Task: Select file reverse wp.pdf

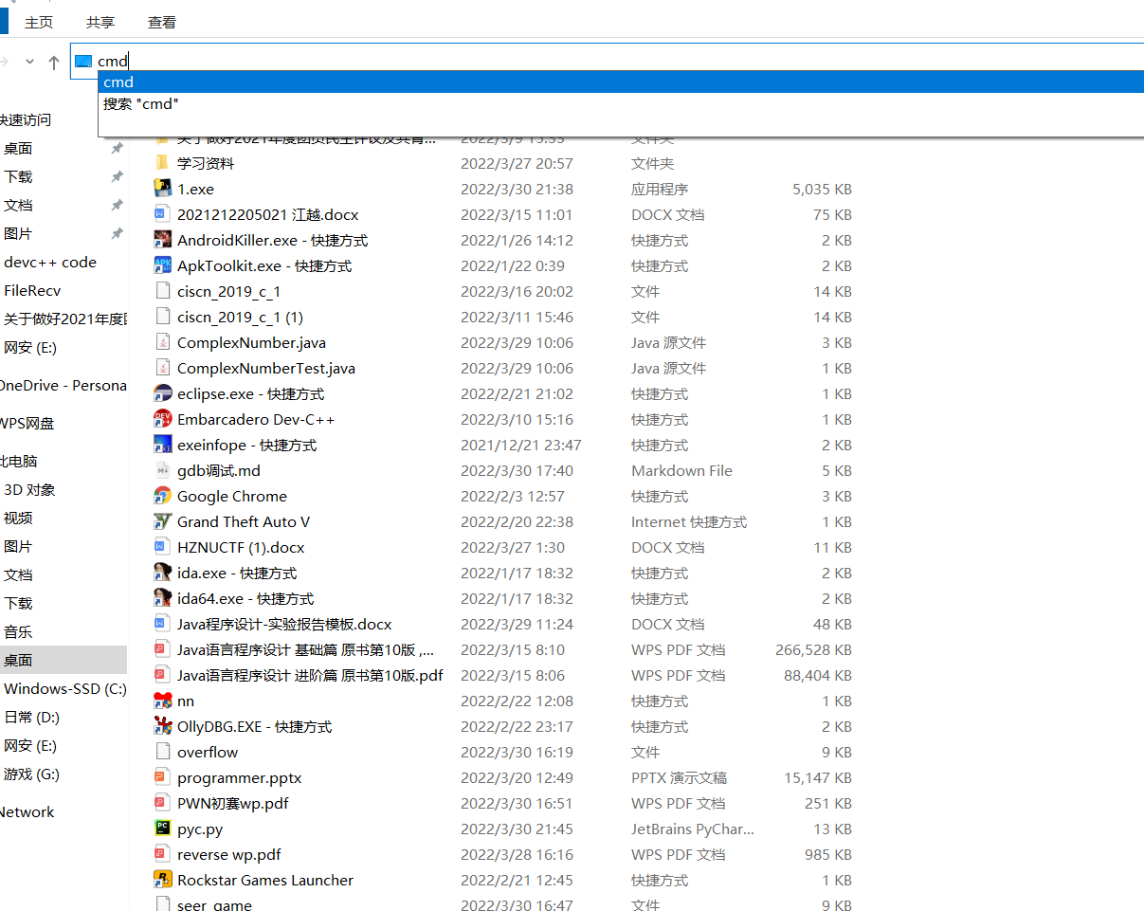Action: [x=229, y=854]
